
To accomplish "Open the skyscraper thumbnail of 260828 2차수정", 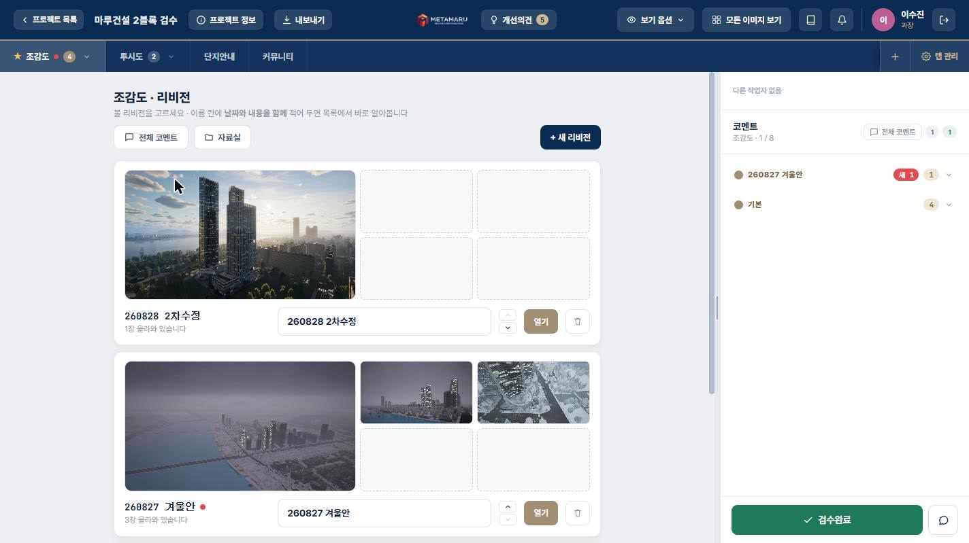I will [240, 234].
